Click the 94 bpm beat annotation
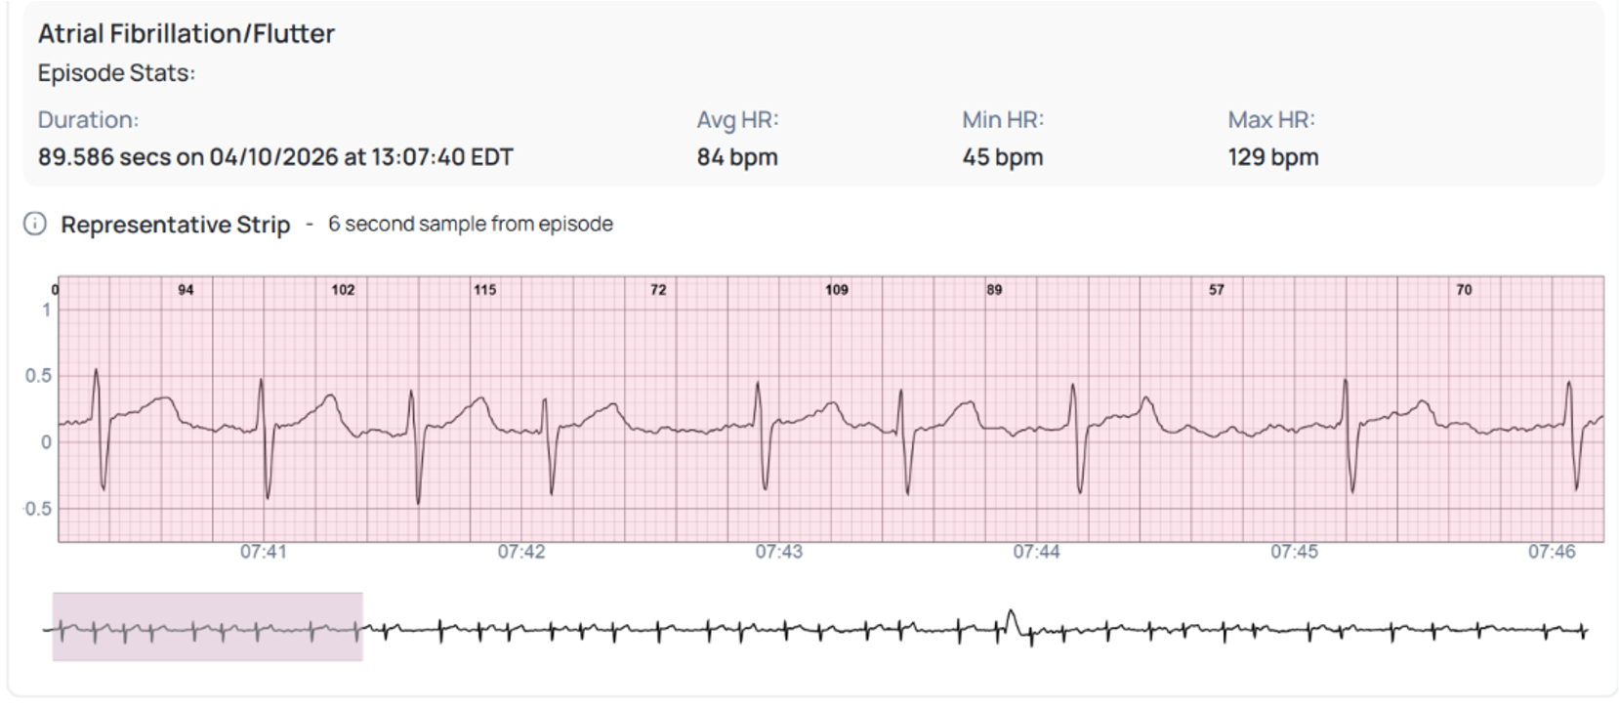This screenshot has width=1619, height=707. tap(186, 290)
